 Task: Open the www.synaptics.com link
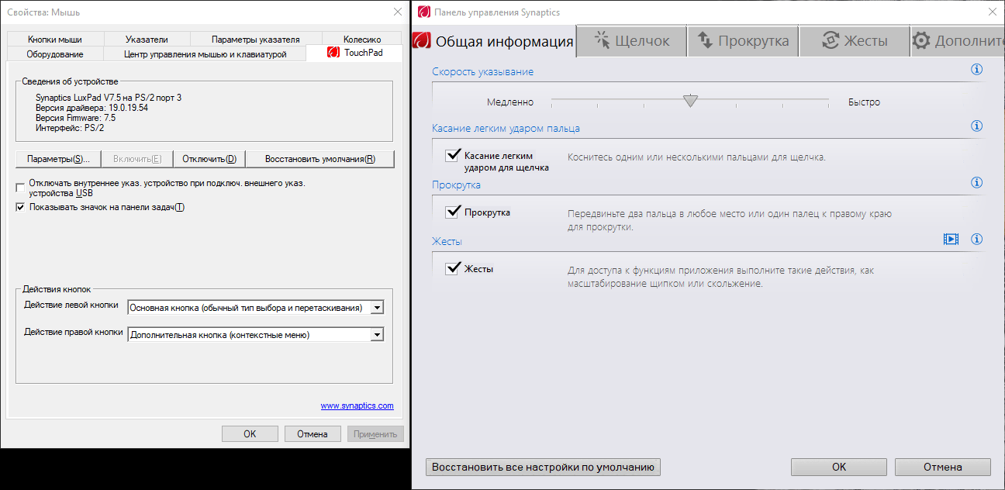(x=357, y=405)
